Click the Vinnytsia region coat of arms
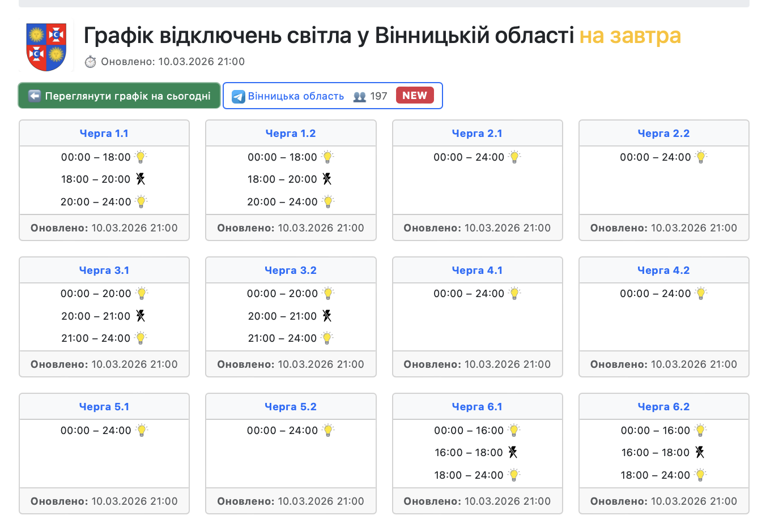Image resolution: width=766 pixels, height=524 pixels. point(46,46)
